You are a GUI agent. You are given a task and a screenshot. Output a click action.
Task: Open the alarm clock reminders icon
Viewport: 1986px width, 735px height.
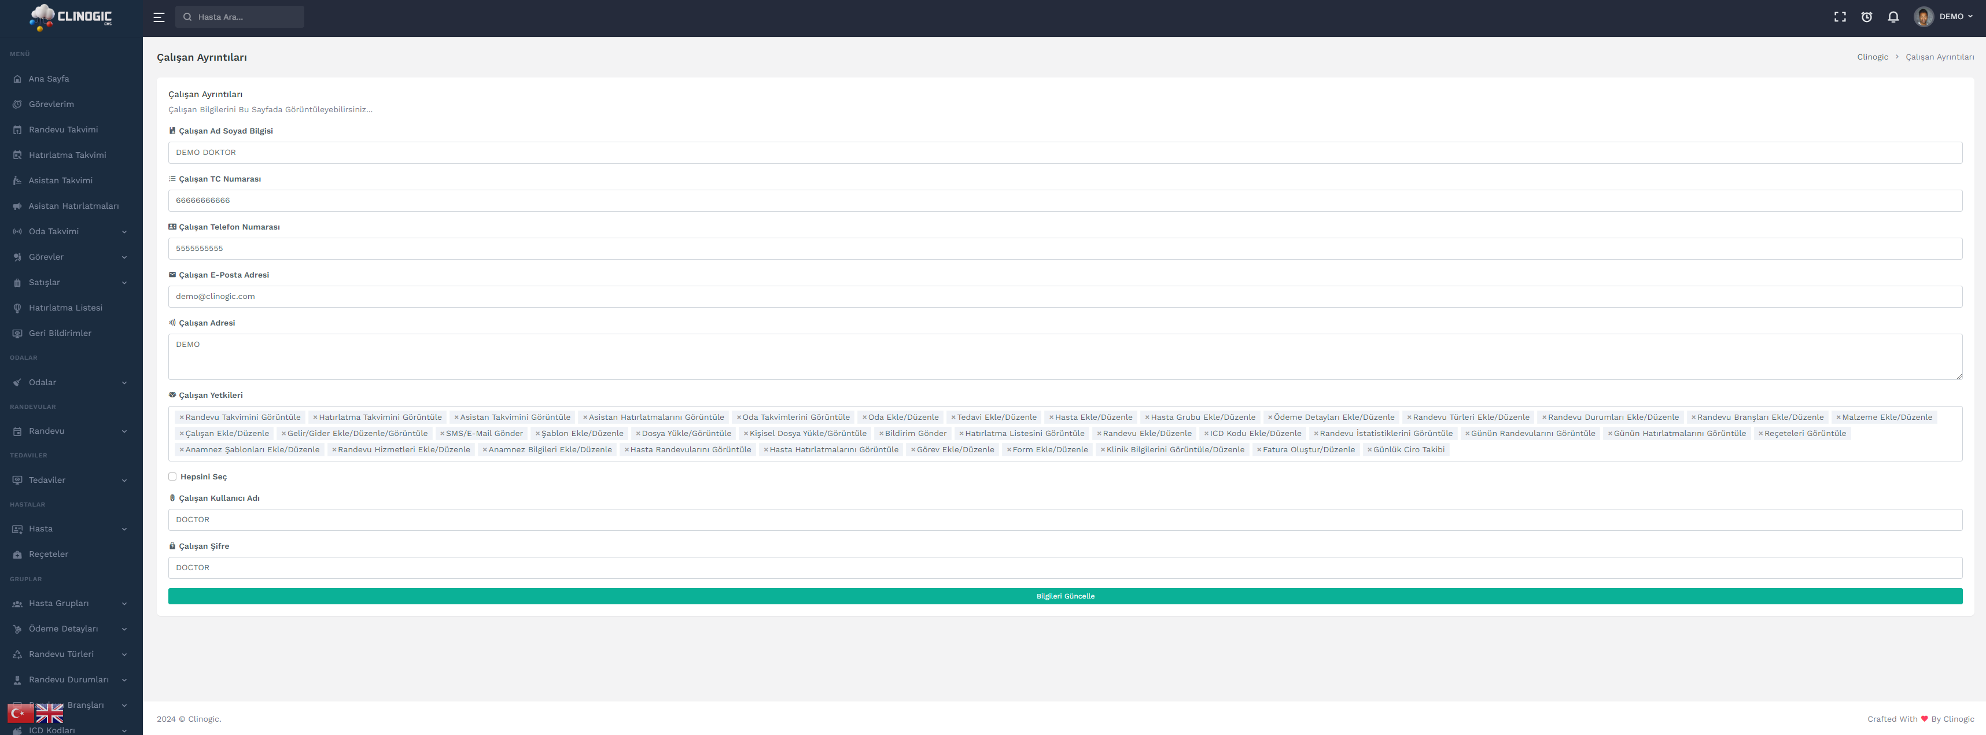point(1866,17)
